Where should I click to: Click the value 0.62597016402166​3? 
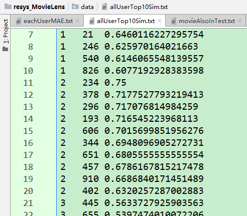(151, 47)
